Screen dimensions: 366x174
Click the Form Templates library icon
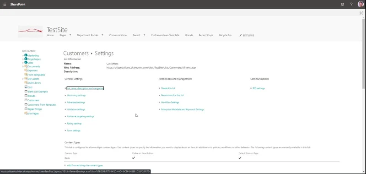point(26,75)
